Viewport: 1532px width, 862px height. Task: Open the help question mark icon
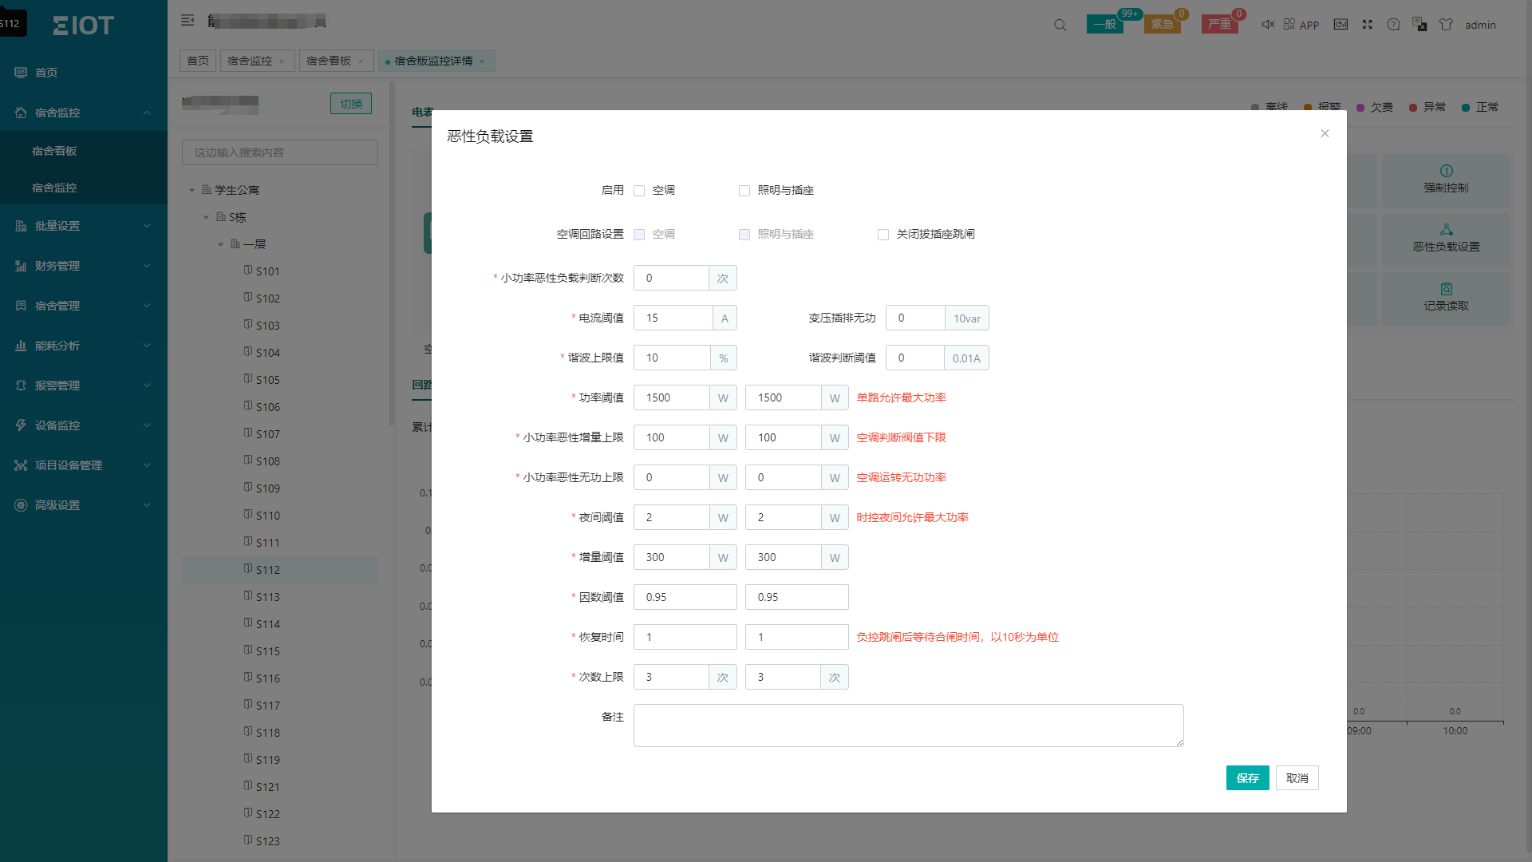1393,25
